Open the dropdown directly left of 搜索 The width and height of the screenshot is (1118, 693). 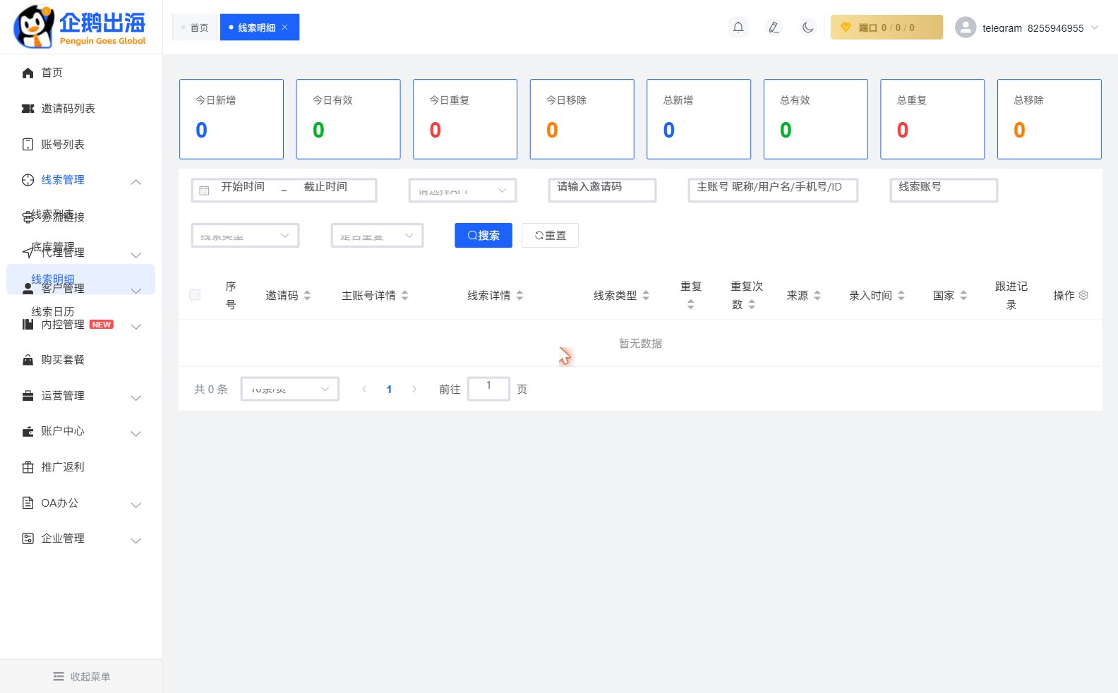377,236
